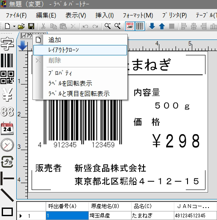Click the blue down arrow toolbar icon
The height and width of the screenshot is (220, 217).
pos(152,26)
